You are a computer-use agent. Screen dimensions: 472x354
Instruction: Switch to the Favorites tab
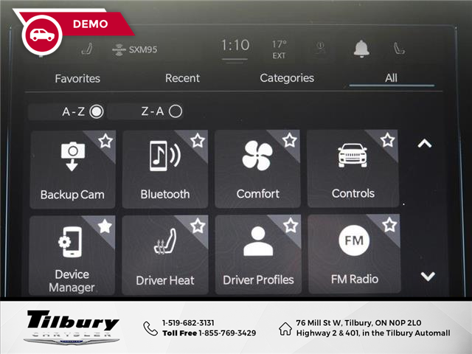(77, 78)
